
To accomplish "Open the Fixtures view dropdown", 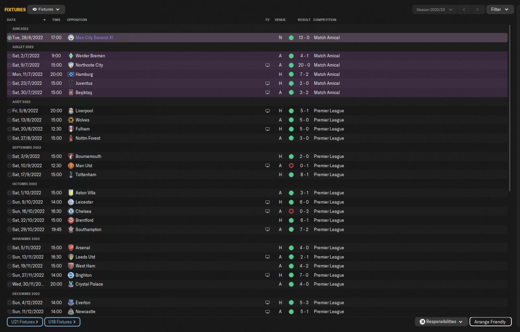I will (x=46, y=9).
